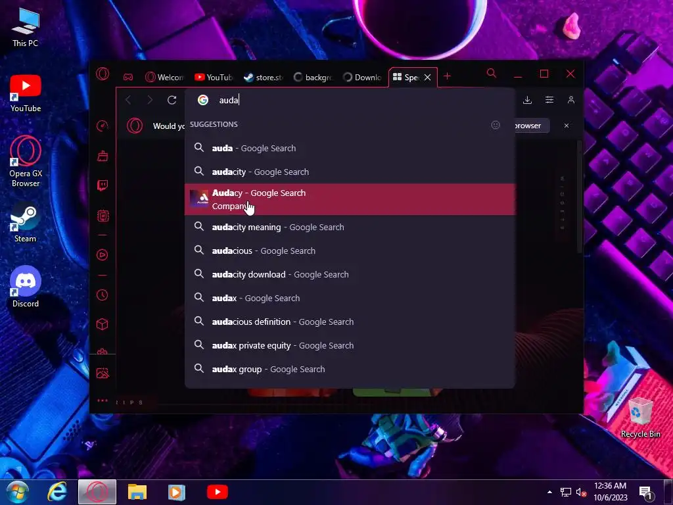
Task: Switch to the background tab
Action: pos(312,78)
